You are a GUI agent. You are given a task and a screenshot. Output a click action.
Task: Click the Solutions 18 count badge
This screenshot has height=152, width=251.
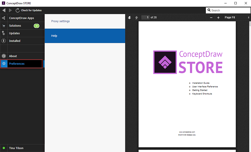(x=36, y=26)
